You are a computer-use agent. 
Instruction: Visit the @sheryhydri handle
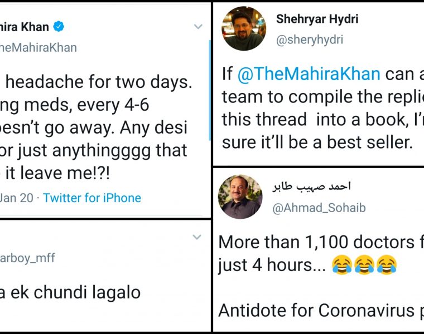click(310, 40)
